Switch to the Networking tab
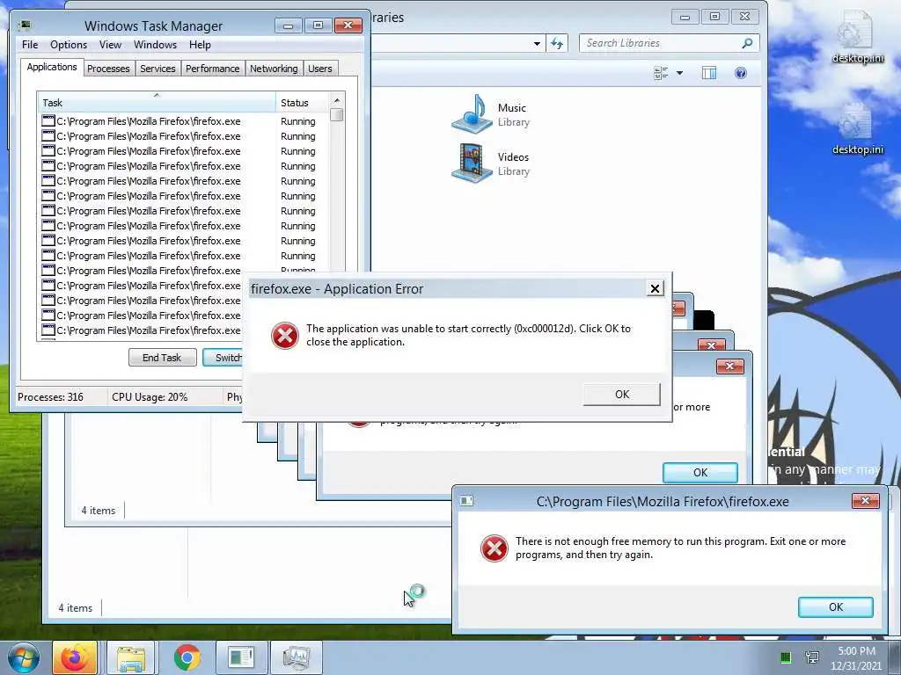Viewport: 901px width, 675px height. pos(274,69)
